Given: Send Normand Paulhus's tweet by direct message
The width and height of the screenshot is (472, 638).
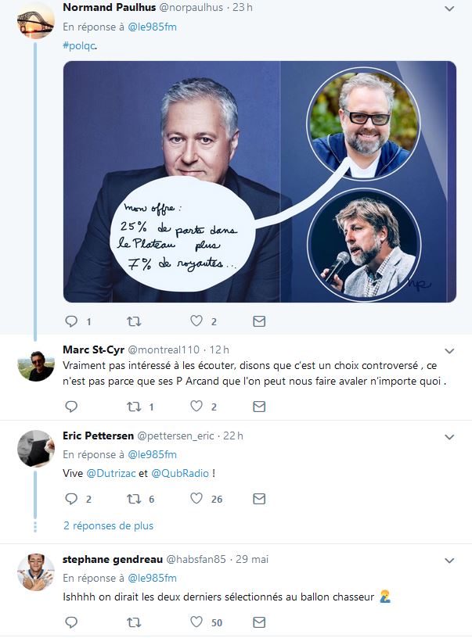Looking at the screenshot, I should [259, 321].
